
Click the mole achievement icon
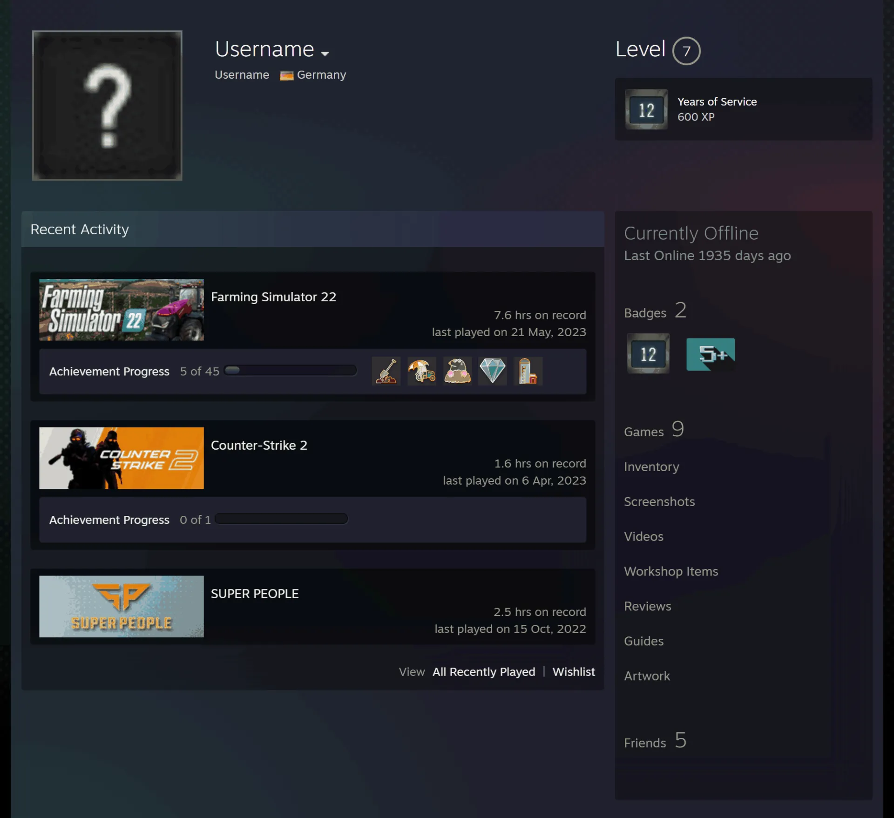click(x=457, y=371)
